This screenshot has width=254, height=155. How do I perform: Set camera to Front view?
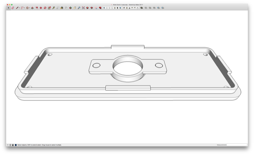pos(129,8)
